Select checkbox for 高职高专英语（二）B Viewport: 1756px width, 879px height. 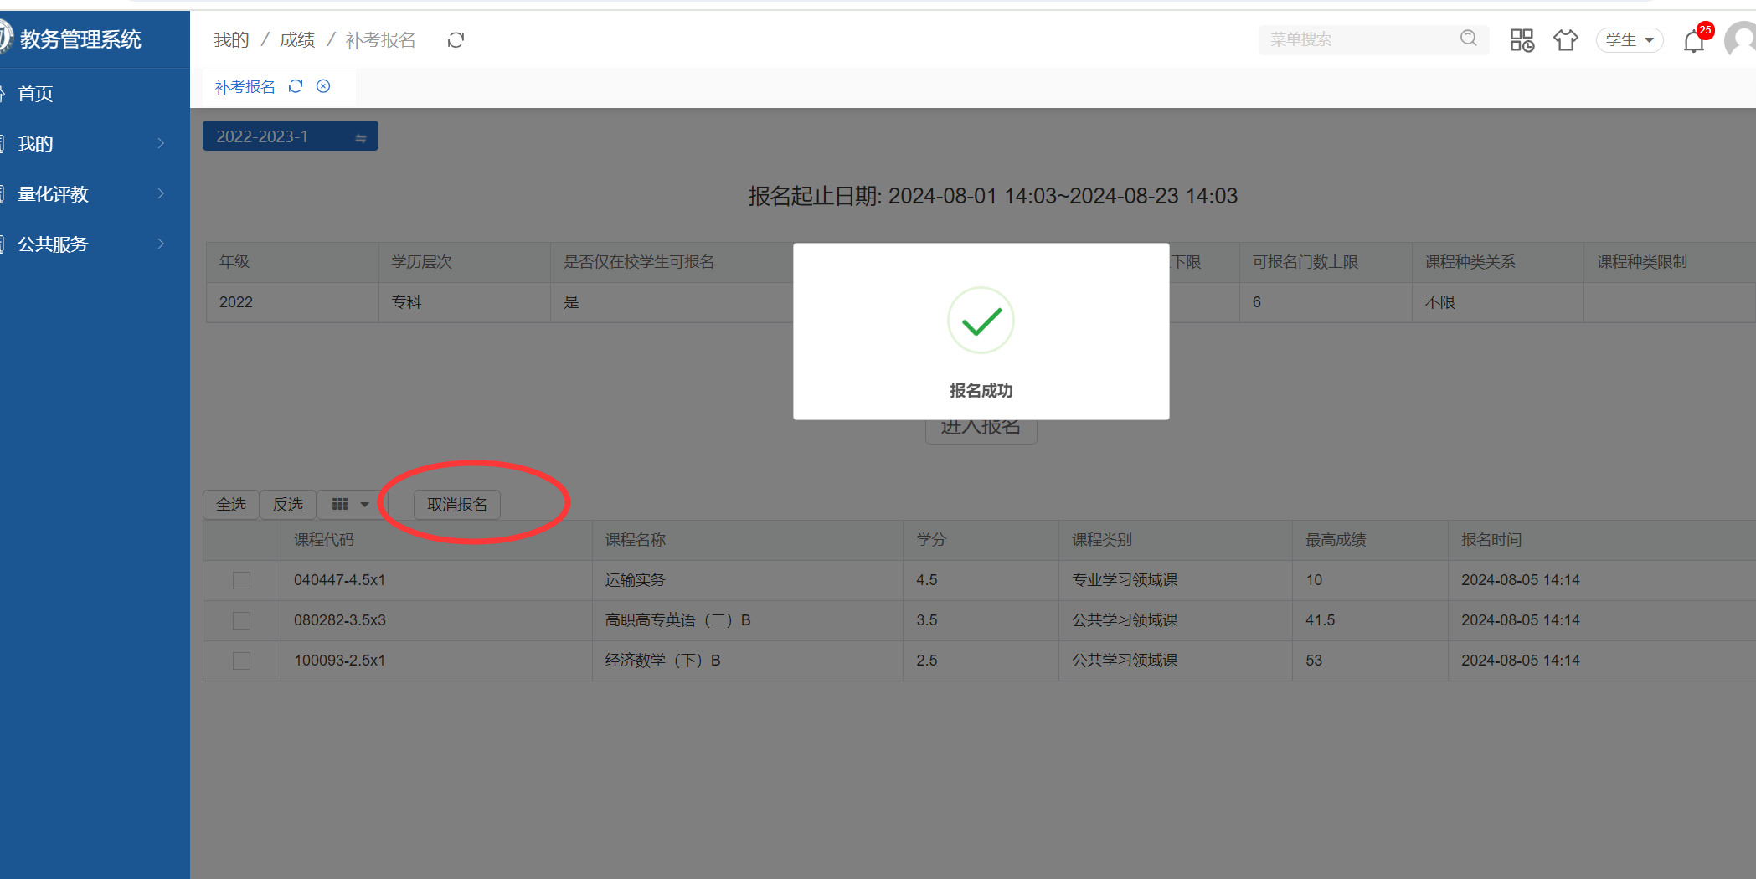(x=241, y=620)
